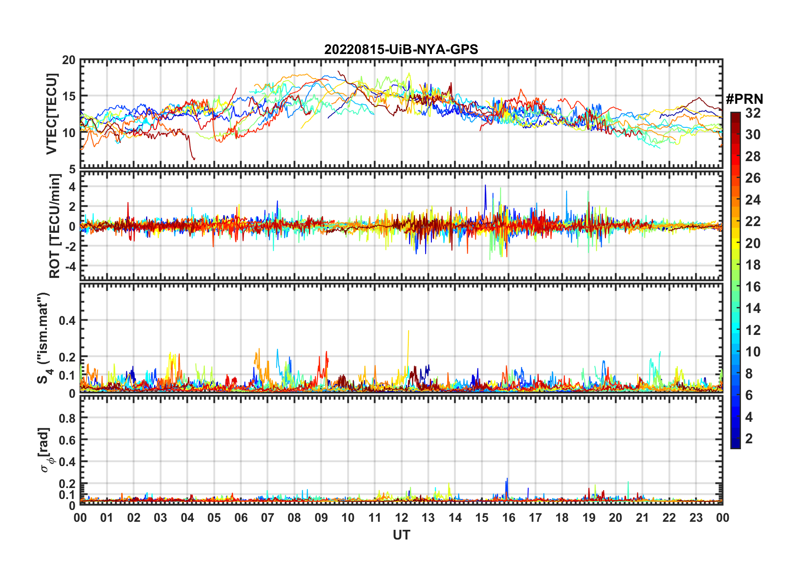
Task: Click x-axis tick label 18
Action: point(562,518)
